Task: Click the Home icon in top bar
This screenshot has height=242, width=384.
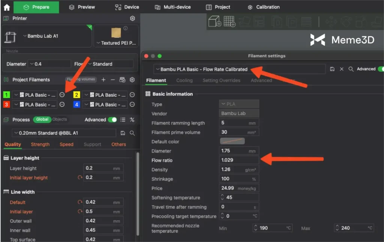Action: click(6, 7)
